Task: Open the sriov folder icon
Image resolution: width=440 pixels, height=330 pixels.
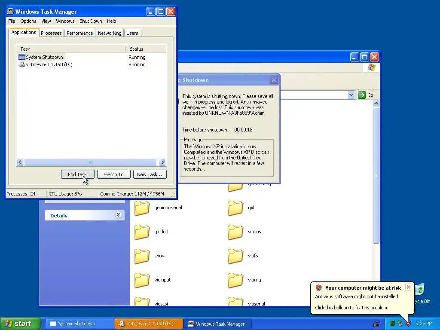Action: coord(142,256)
